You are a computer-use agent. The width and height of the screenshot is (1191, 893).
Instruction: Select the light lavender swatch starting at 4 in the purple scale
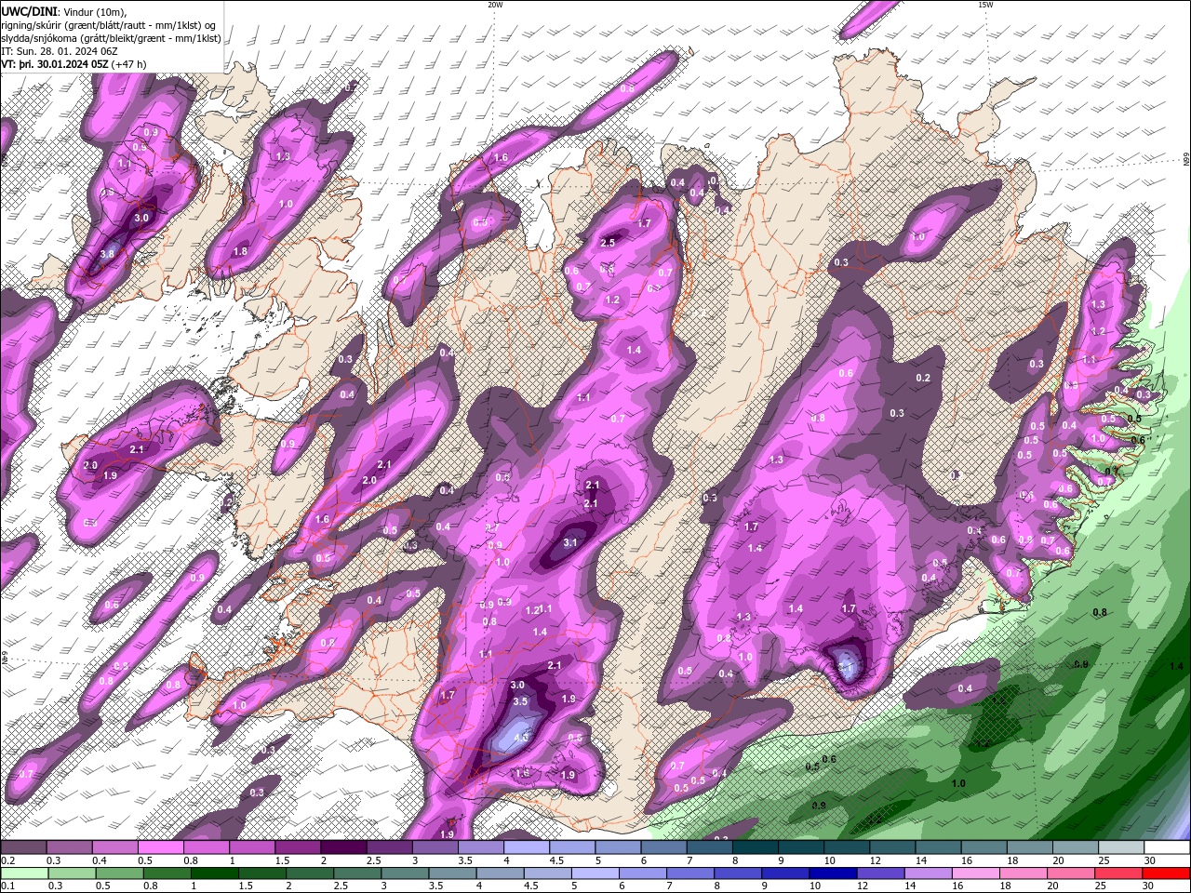tap(526, 847)
